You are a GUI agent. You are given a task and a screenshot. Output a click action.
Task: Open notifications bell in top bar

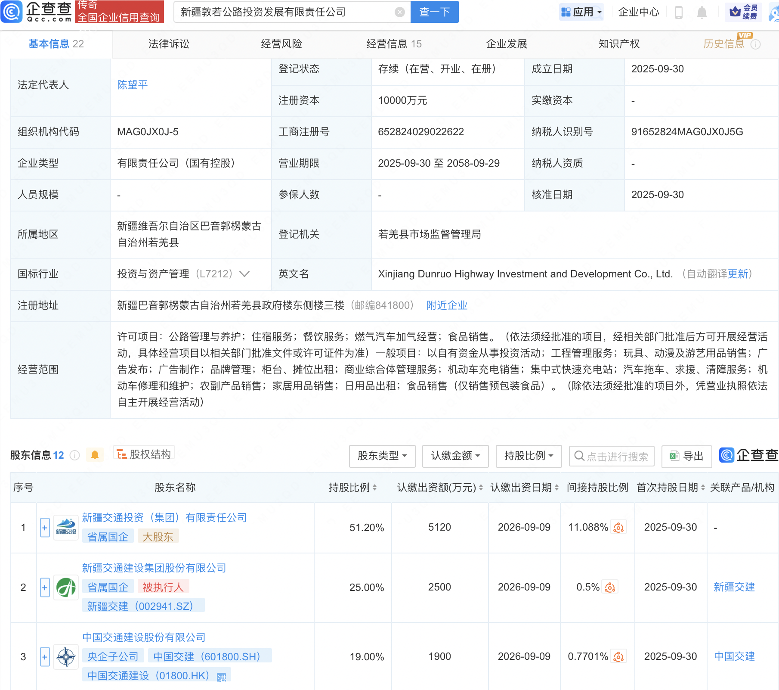[702, 12]
